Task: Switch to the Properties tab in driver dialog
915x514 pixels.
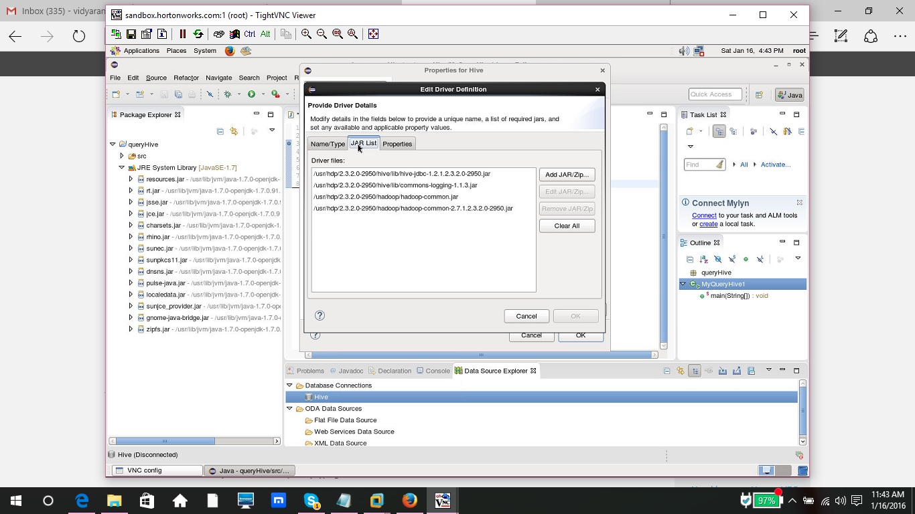Action: pyautogui.click(x=397, y=143)
